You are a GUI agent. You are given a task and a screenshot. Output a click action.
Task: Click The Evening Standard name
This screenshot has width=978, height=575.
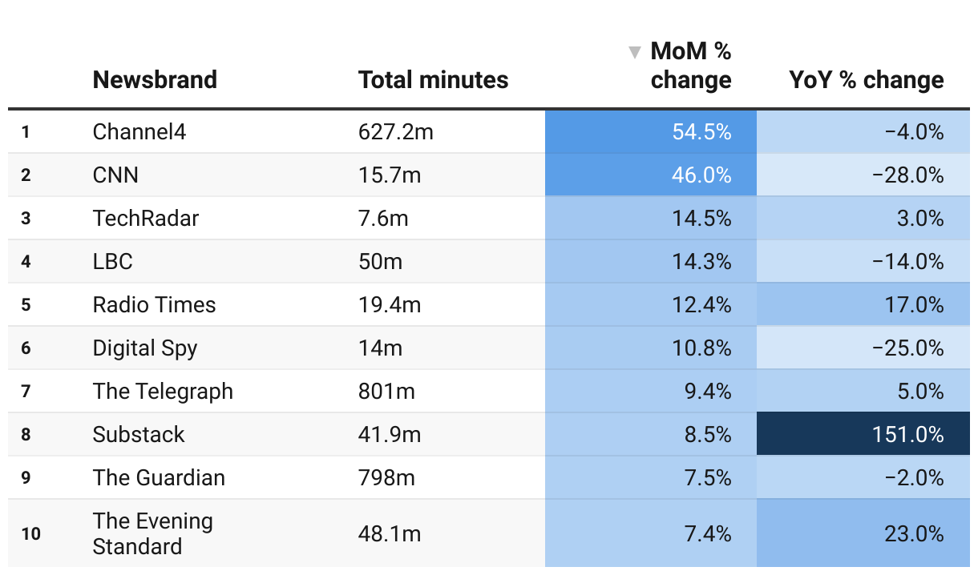pyautogui.click(x=152, y=533)
